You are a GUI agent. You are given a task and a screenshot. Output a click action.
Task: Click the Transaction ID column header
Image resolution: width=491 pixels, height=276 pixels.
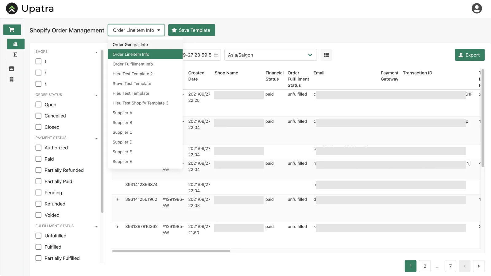[417, 73]
